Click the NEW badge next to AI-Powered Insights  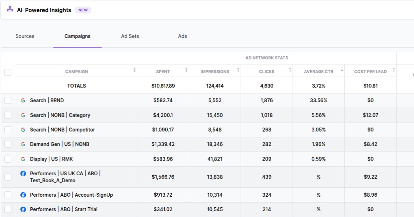(x=83, y=10)
